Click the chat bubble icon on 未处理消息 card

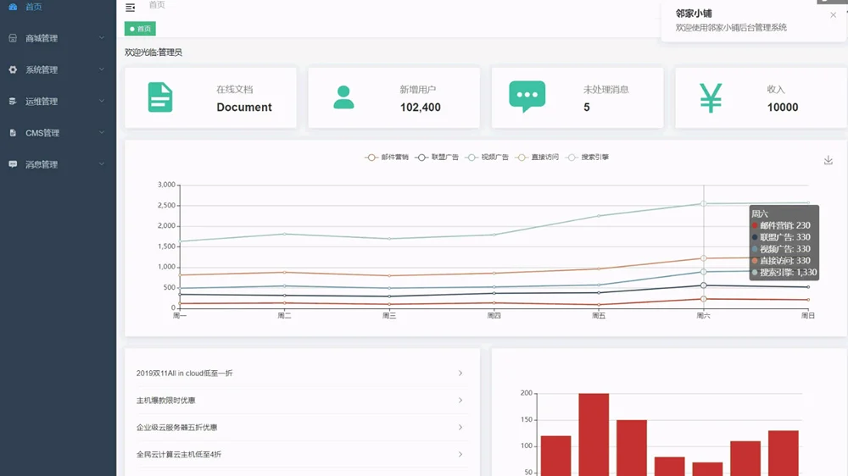527,97
